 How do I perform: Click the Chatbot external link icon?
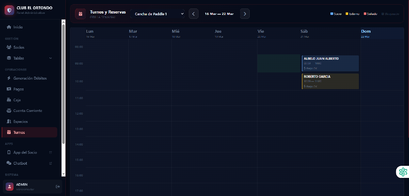(x=50, y=163)
